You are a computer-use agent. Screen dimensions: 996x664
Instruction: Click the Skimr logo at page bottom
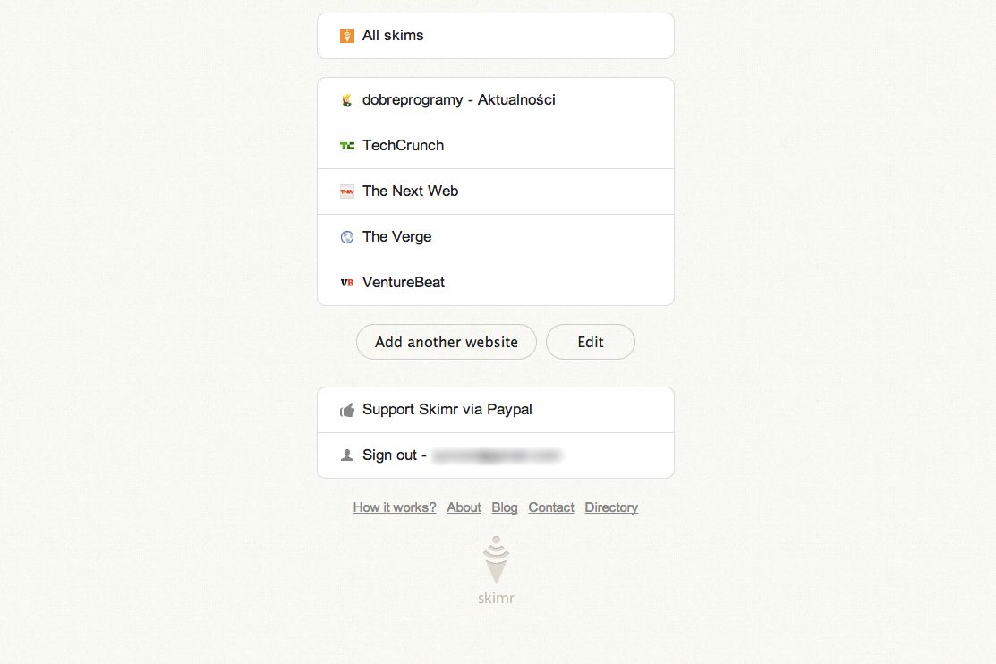tap(496, 569)
